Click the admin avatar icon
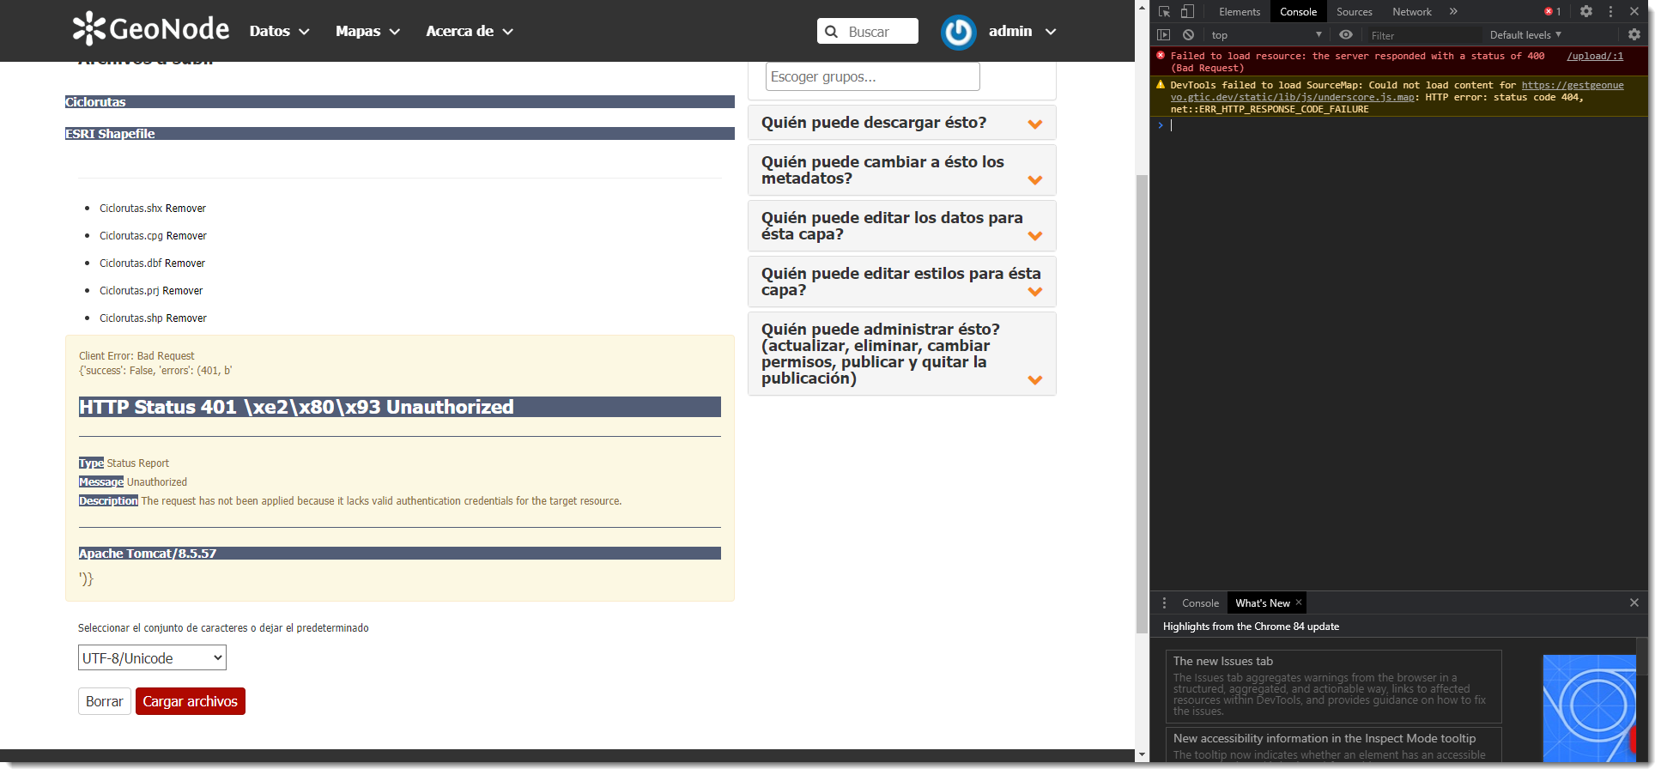 tap(958, 33)
